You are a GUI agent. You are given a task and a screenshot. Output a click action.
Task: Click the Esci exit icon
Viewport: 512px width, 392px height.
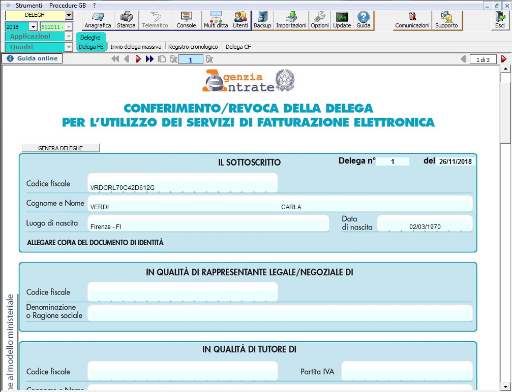(500, 20)
